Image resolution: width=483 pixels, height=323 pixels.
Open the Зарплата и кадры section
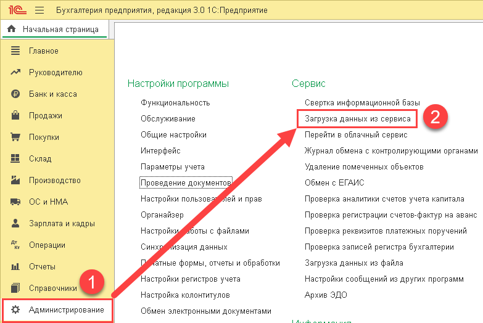[62, 224]
